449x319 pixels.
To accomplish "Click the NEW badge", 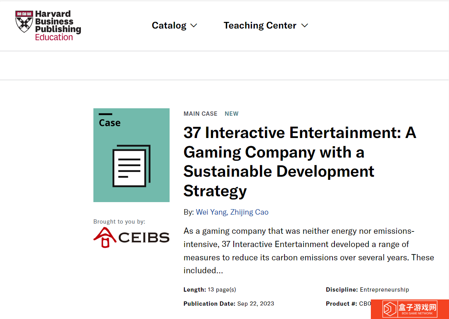I will pos(231,114).
